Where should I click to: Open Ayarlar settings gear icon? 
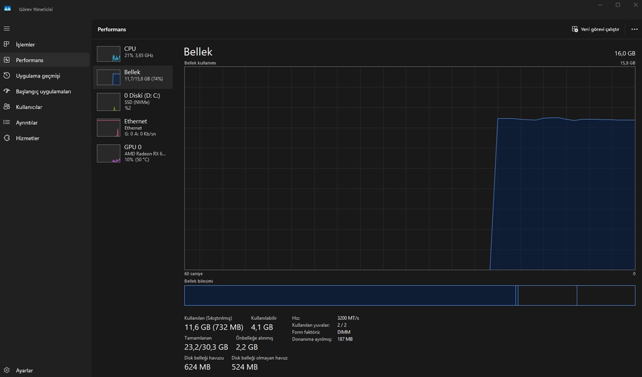[x=7, y=370]
